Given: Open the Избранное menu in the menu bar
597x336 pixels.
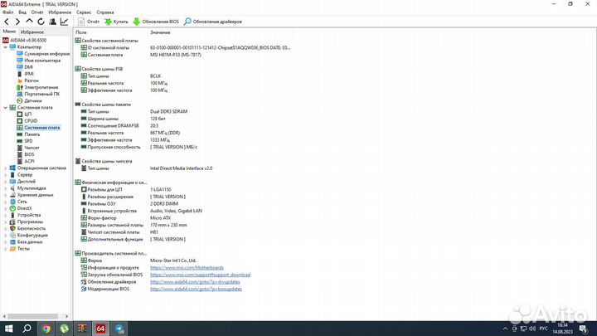Looking at the screenshot, I should point(60,12).
